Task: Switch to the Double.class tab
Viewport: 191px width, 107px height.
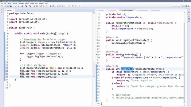Action: pyautogui.click(x=156, y=10)
